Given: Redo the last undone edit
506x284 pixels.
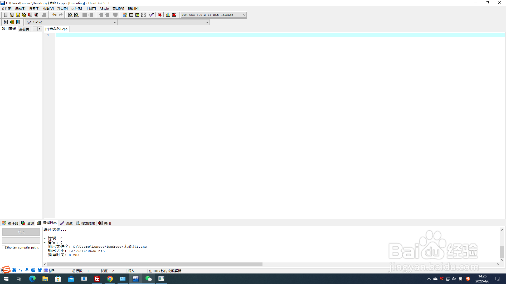Looking at the screenshot, I should click(x=61, y=15).
